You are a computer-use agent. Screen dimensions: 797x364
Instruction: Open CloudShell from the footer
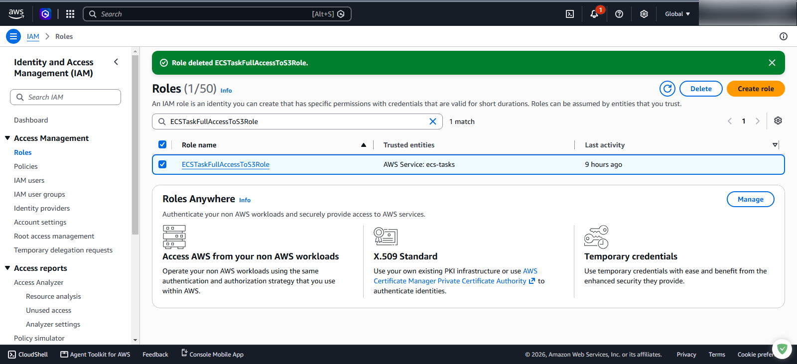click(28, 355)
